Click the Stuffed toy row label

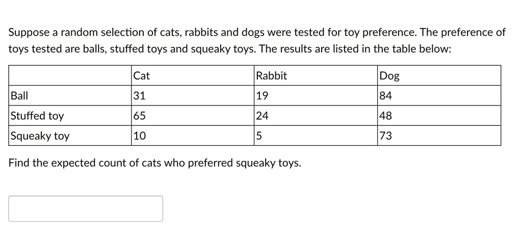(70, 116)
